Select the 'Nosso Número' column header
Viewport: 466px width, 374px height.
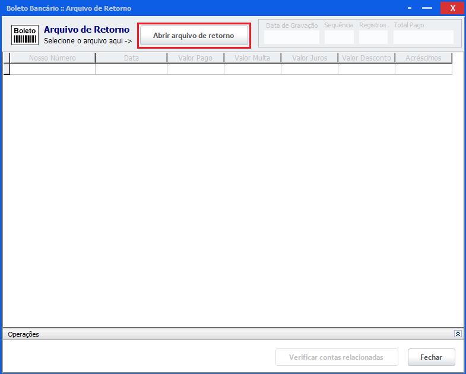(52, 58)
